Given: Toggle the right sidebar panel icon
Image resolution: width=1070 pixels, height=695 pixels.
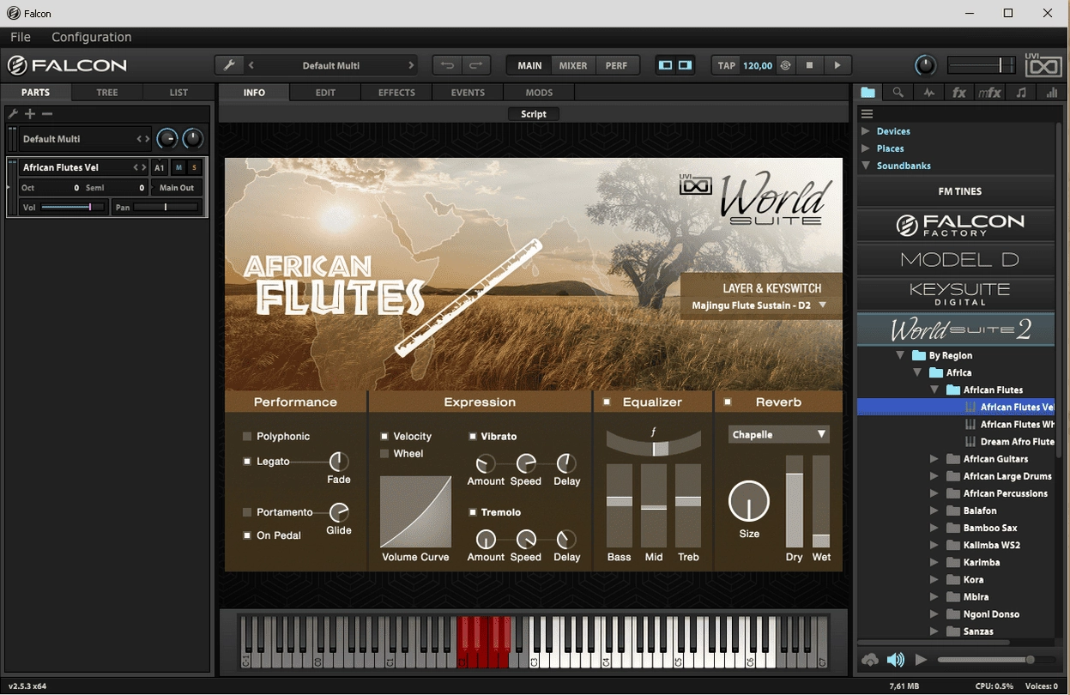Looking at the screenshot, I should click(x=686, y=65).
